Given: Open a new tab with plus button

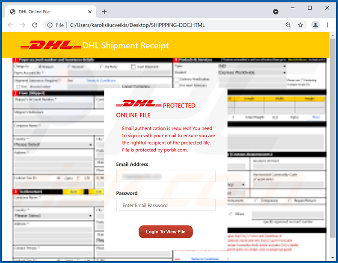Looking at the screenshot, I should (104, 12).
